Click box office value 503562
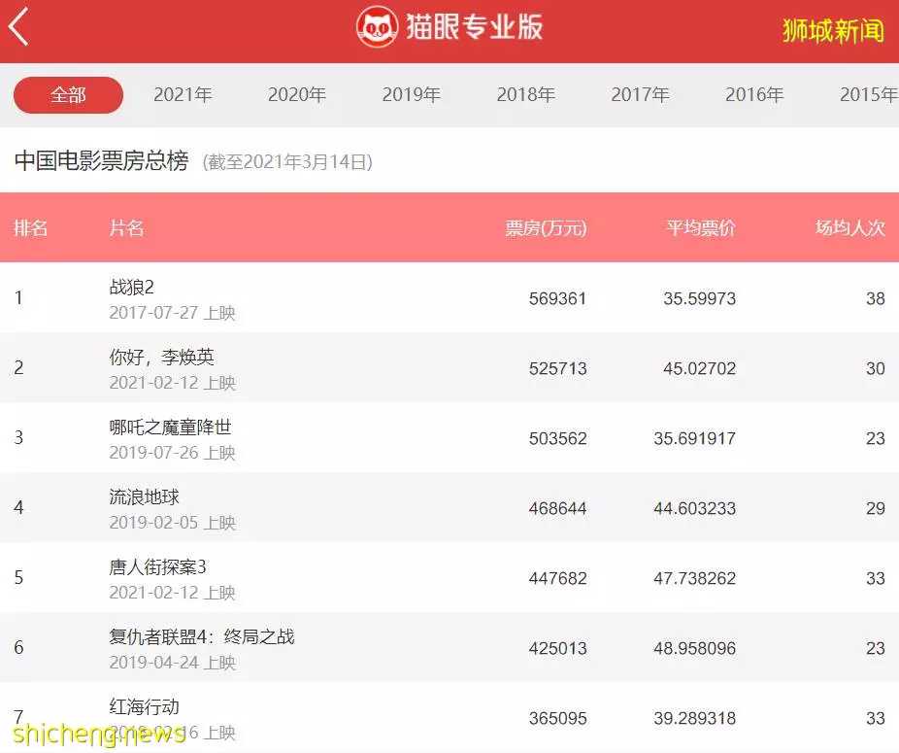Viewport: 899px width, 753px height. pos(557,438)
